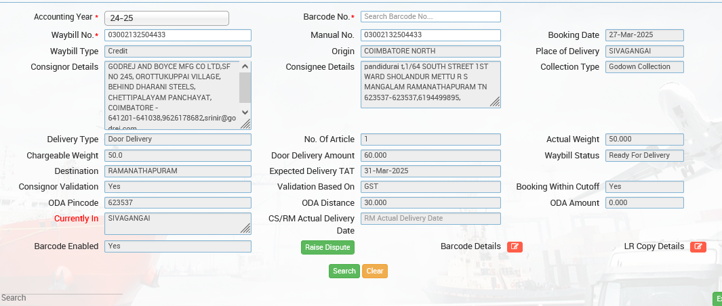
Task: Focus the Barcode No. search field
Action: click(x=430, y=16)
